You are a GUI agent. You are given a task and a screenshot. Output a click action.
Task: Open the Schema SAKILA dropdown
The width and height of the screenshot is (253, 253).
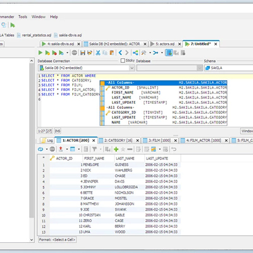coord(229,68)
